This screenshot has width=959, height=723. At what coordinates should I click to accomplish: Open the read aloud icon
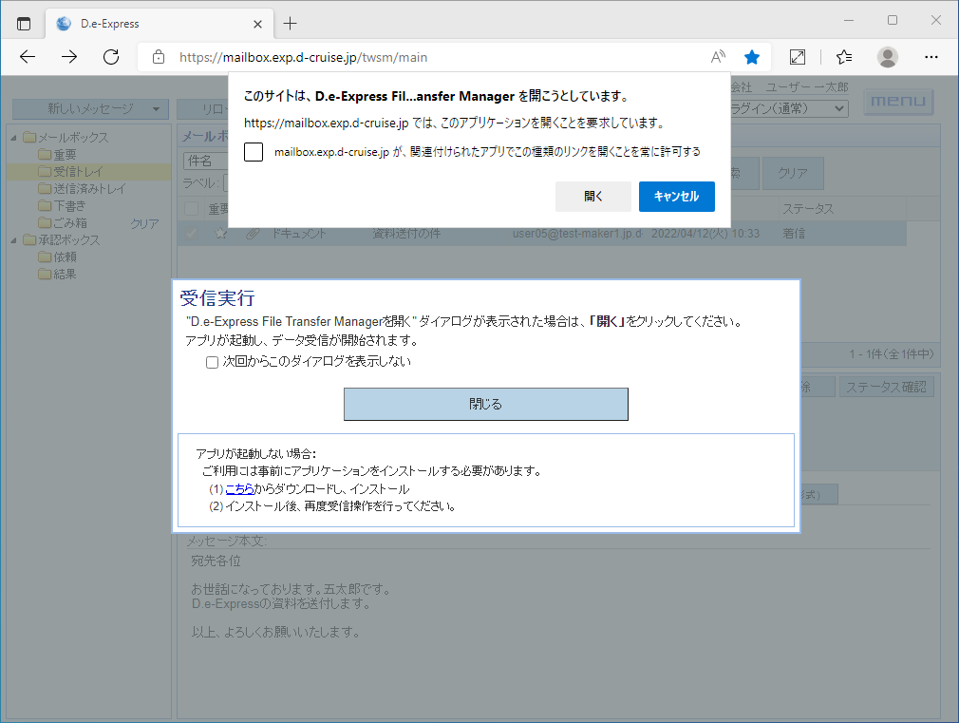tap(718, 57)
